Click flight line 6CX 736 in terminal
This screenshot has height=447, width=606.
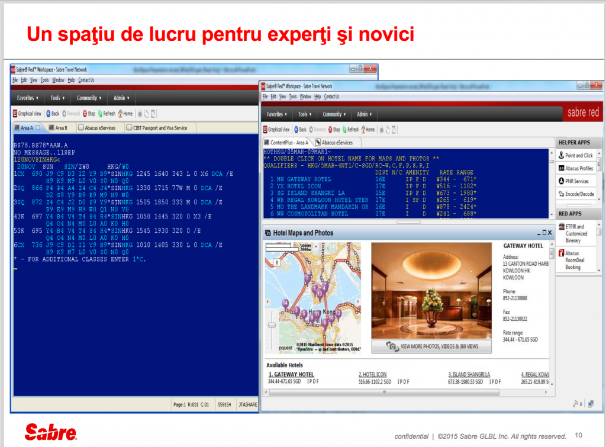(x=118, y=245)
